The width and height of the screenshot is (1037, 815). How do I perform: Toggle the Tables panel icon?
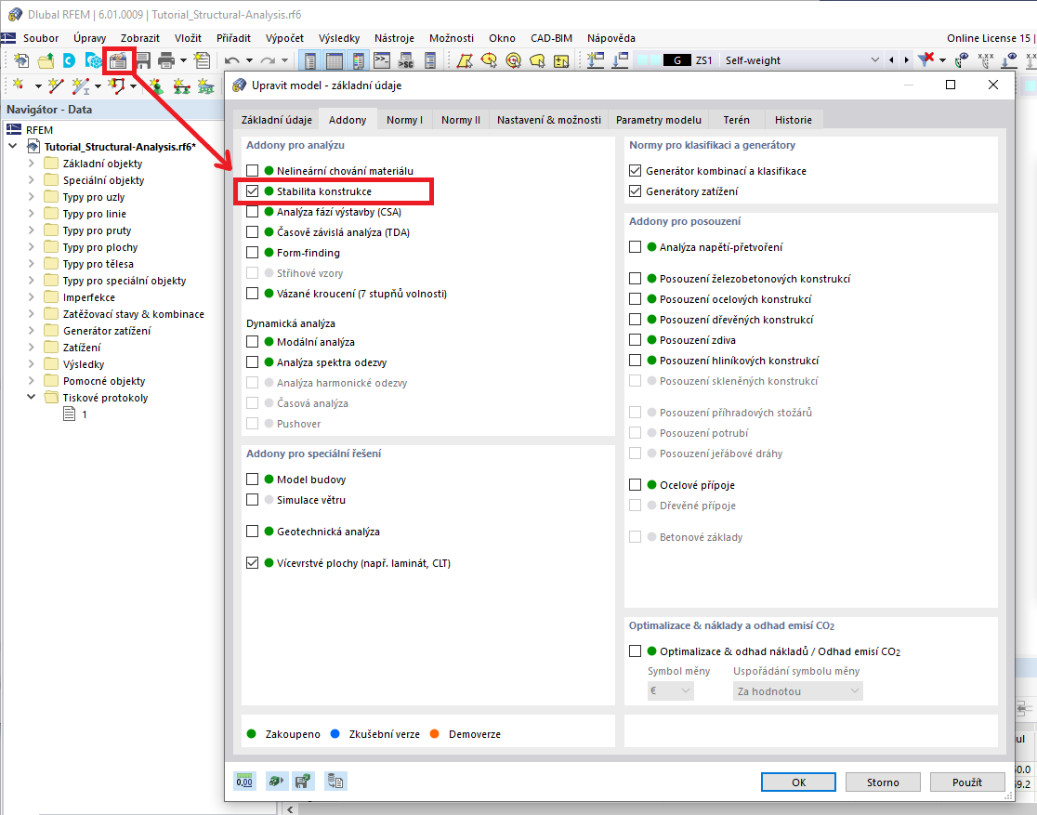(x=335, y=60)
